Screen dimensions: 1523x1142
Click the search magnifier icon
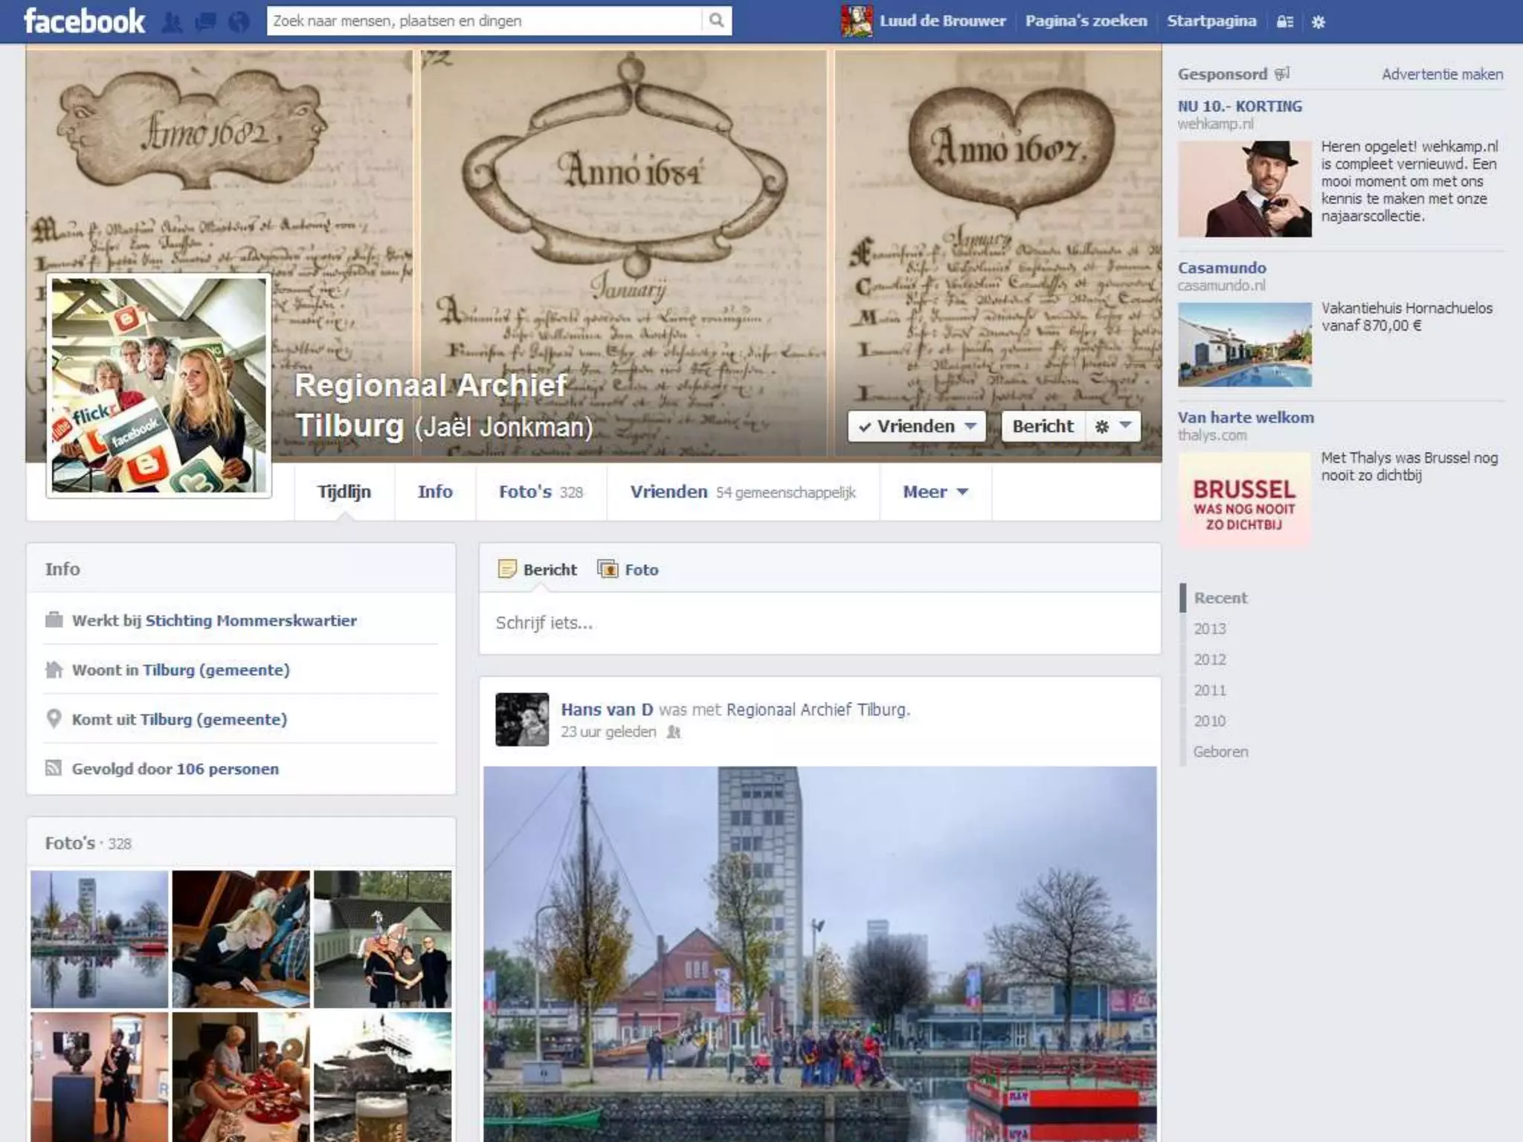click(x=716, y=21)
